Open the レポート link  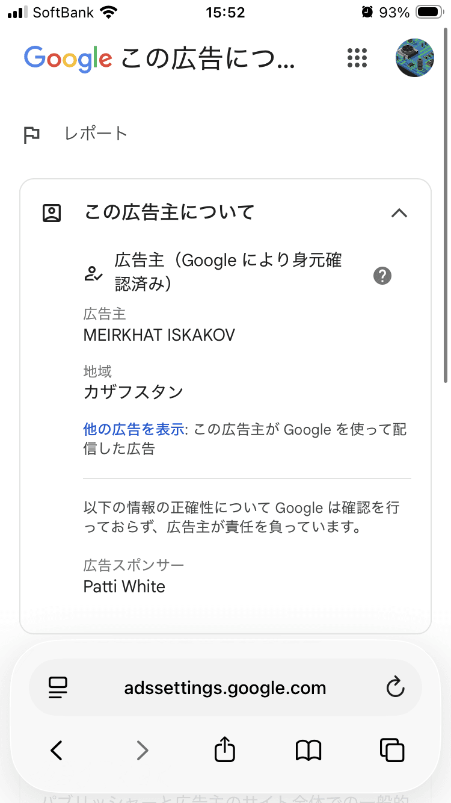(96, 134)
